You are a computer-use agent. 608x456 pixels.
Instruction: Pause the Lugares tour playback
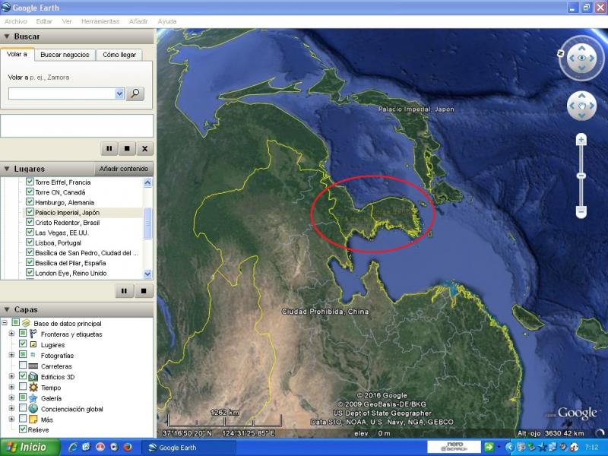coord(124,291)
